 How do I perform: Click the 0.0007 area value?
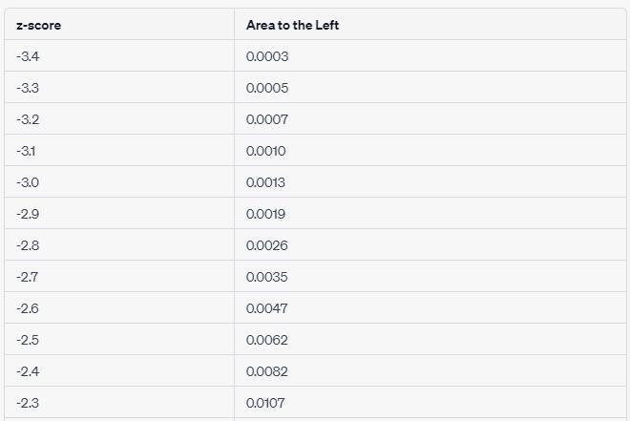pyautogui.click(x=267, y=119)
